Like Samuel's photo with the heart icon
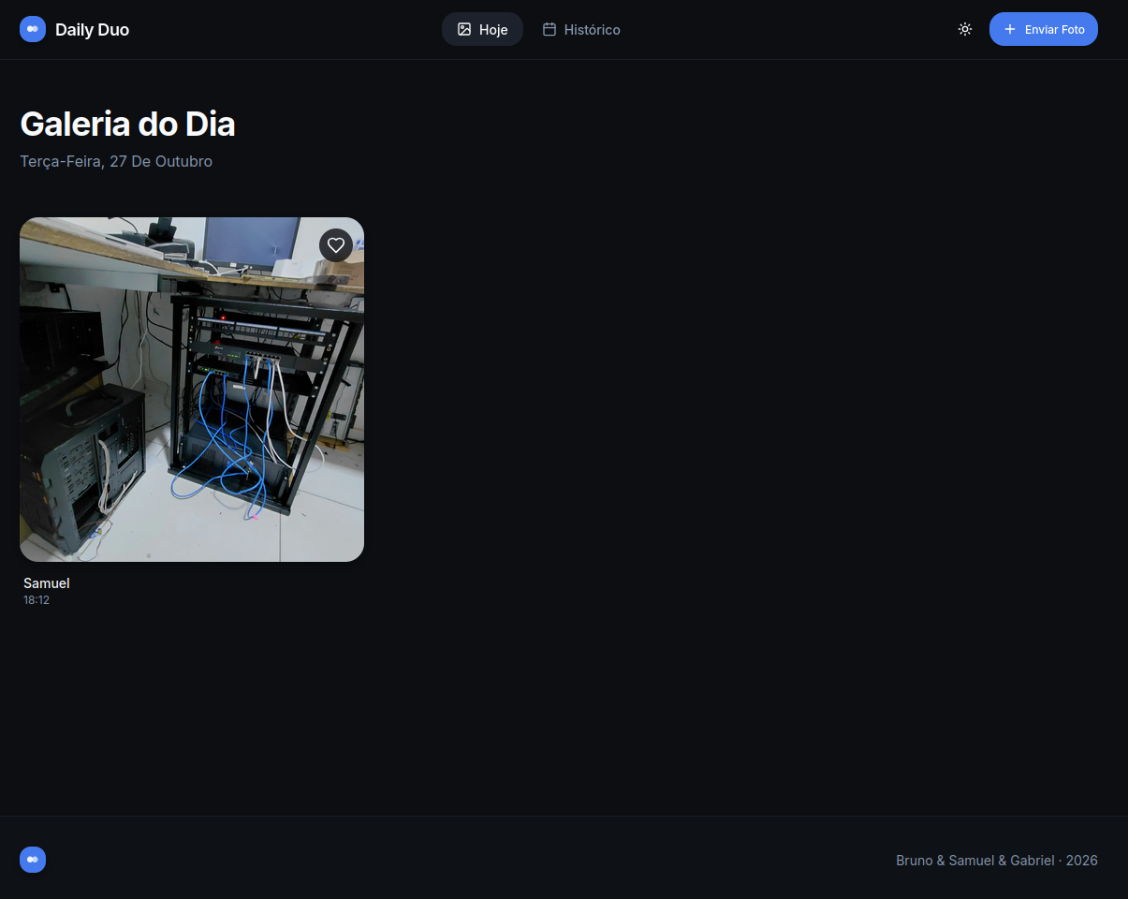Viewport: 1128px width, 899px height. click(x=336, y=245)
